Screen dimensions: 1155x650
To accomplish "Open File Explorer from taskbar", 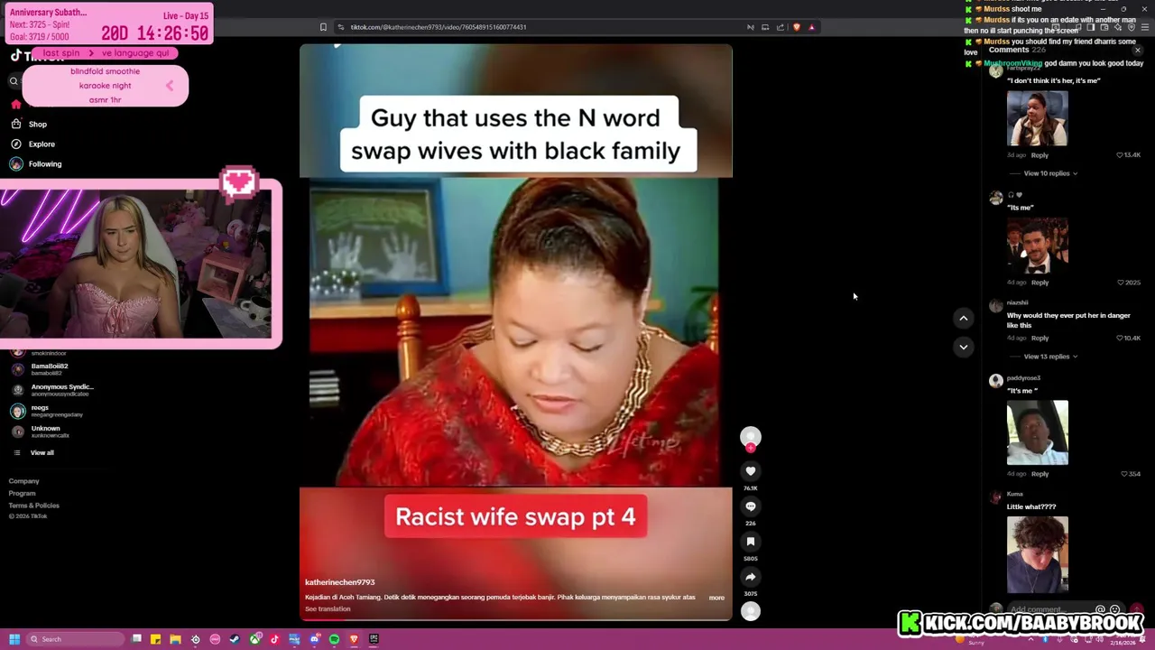I will (175, 639).
